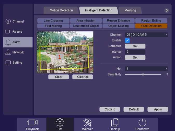This screenshot has height=131, width=175.
Task: Select the Record camcorder icon
Action: (8, 32)
